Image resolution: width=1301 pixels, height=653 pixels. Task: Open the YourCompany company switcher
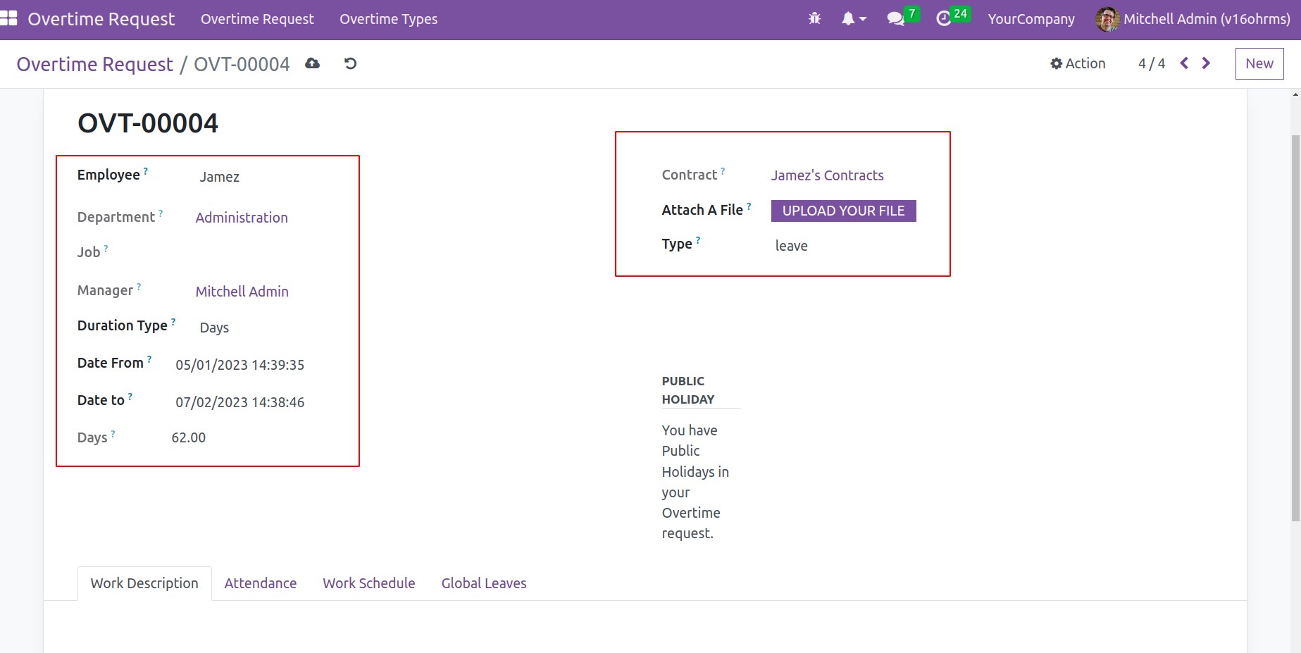1031,19
